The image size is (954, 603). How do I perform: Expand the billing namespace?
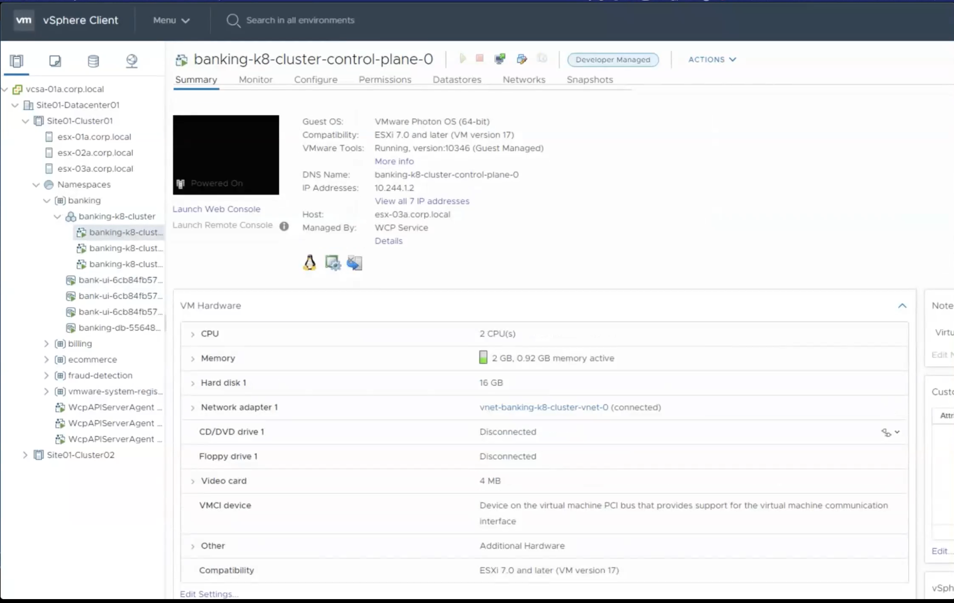(46, 344)
